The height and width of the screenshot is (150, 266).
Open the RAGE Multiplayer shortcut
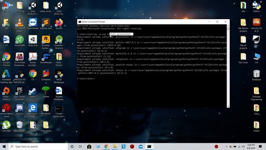pos(59,76)
